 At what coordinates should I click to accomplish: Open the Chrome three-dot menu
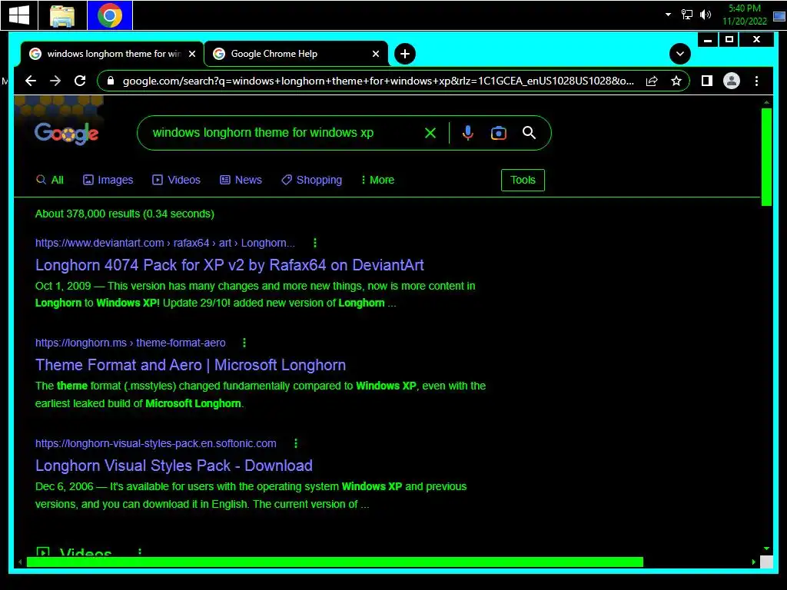[756, 81]
